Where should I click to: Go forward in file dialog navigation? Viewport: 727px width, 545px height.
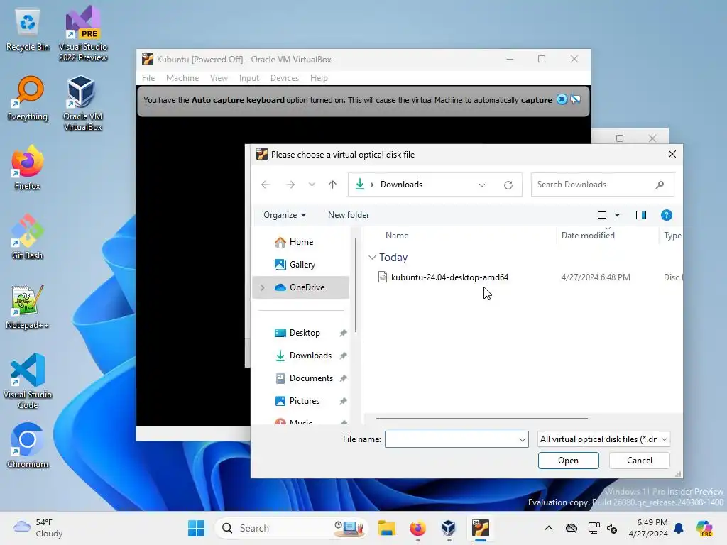pyautogui.click(x=290, y=185)
